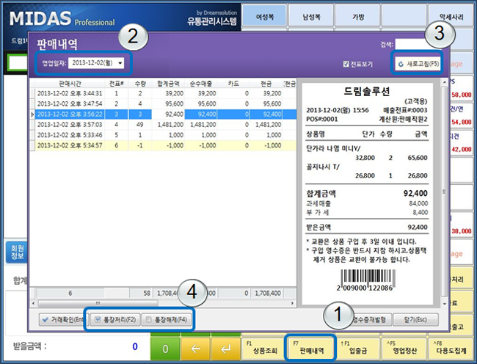This screenshot has height=364, width=477.
Task: Tap the enter arrow keypad button
Action: [226, 349]
